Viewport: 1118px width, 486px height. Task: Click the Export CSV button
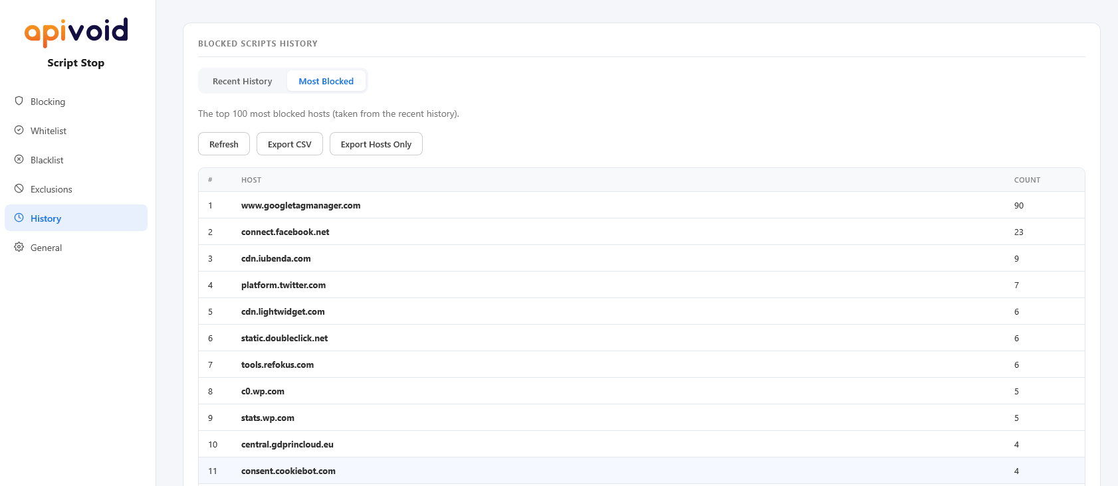click(290, 144)
